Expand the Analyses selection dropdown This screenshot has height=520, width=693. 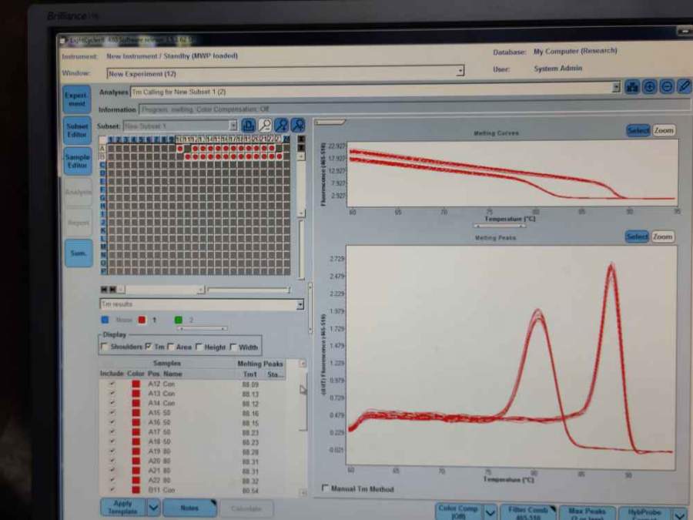click(616, 87)
